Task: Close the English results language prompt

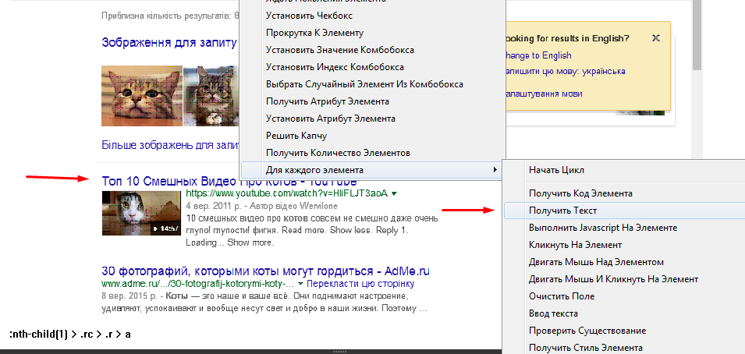Action: point(655,37)
